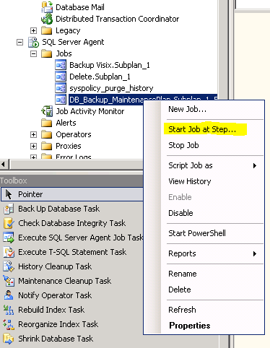Click the Execute SQL Server Agent Job icon

[9, 238]
